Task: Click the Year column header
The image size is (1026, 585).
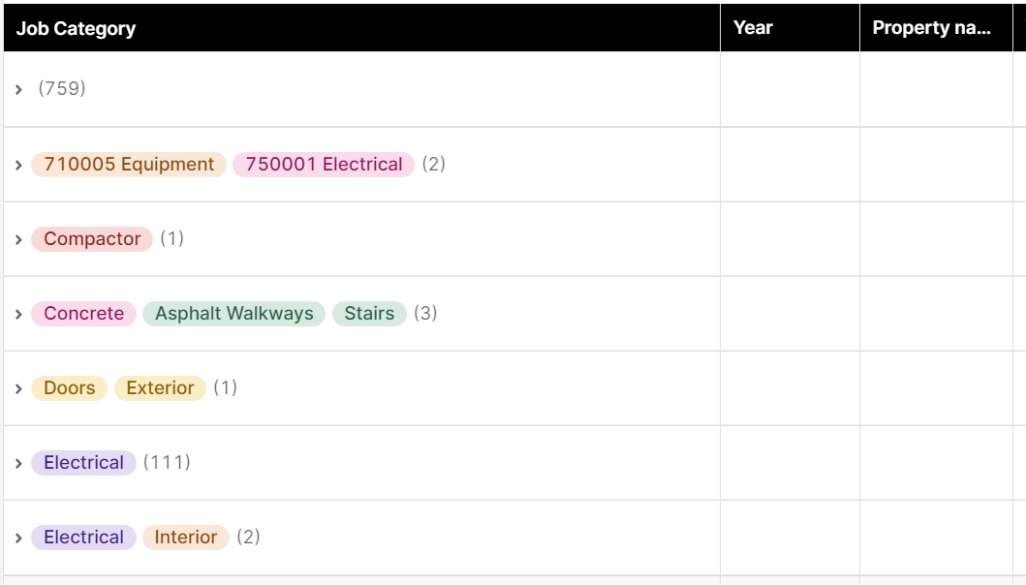Action: (x=790, y=27)
